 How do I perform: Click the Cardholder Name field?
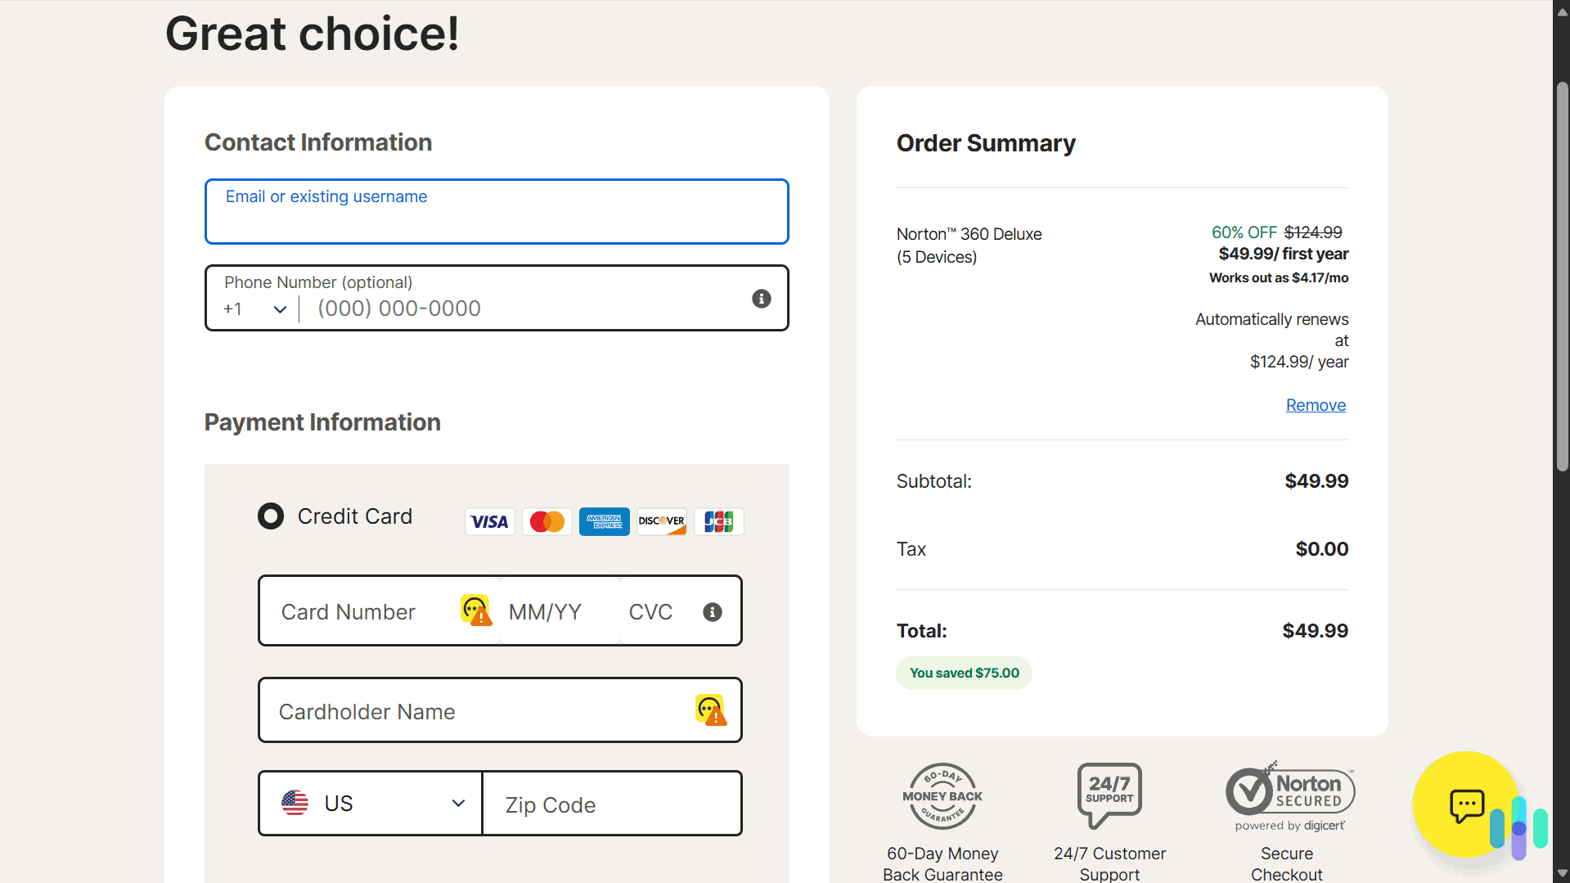[x=500, y=710]
